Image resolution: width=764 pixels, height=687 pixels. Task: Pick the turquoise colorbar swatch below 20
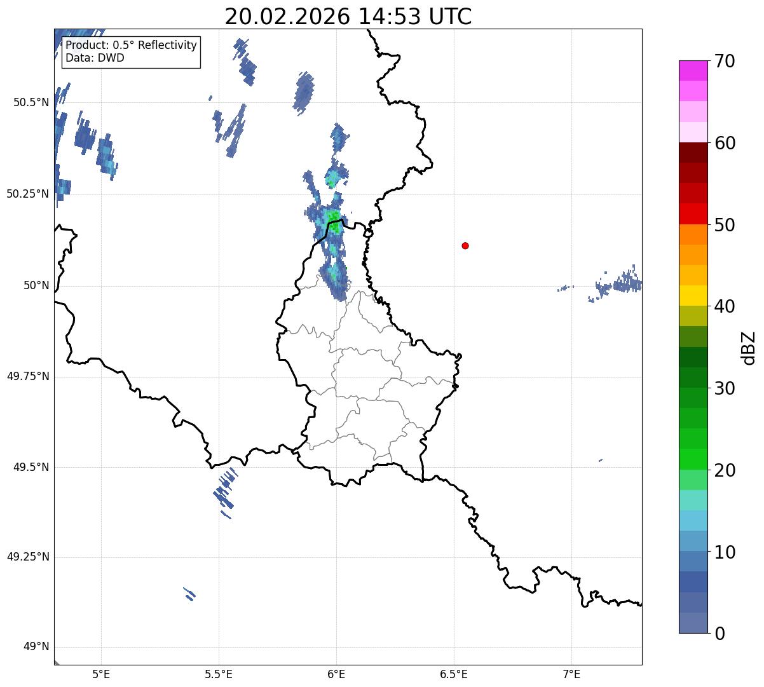693,500
